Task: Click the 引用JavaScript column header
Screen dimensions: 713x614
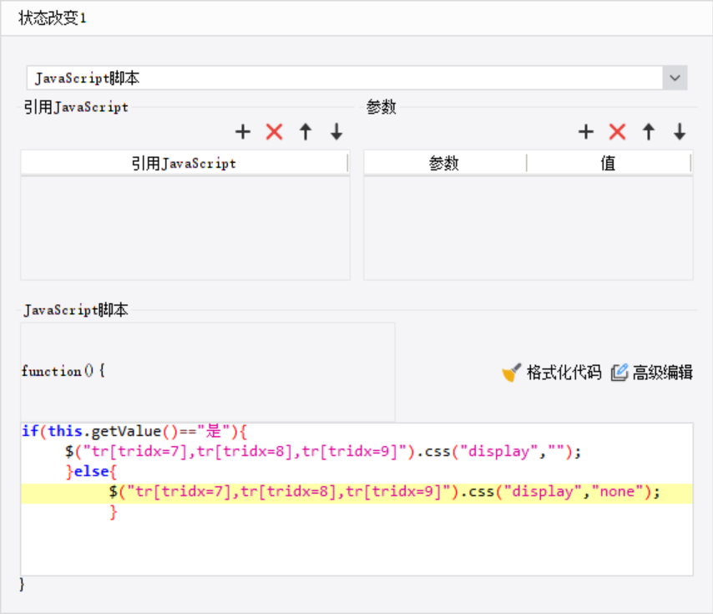Action: pos(185,163)
